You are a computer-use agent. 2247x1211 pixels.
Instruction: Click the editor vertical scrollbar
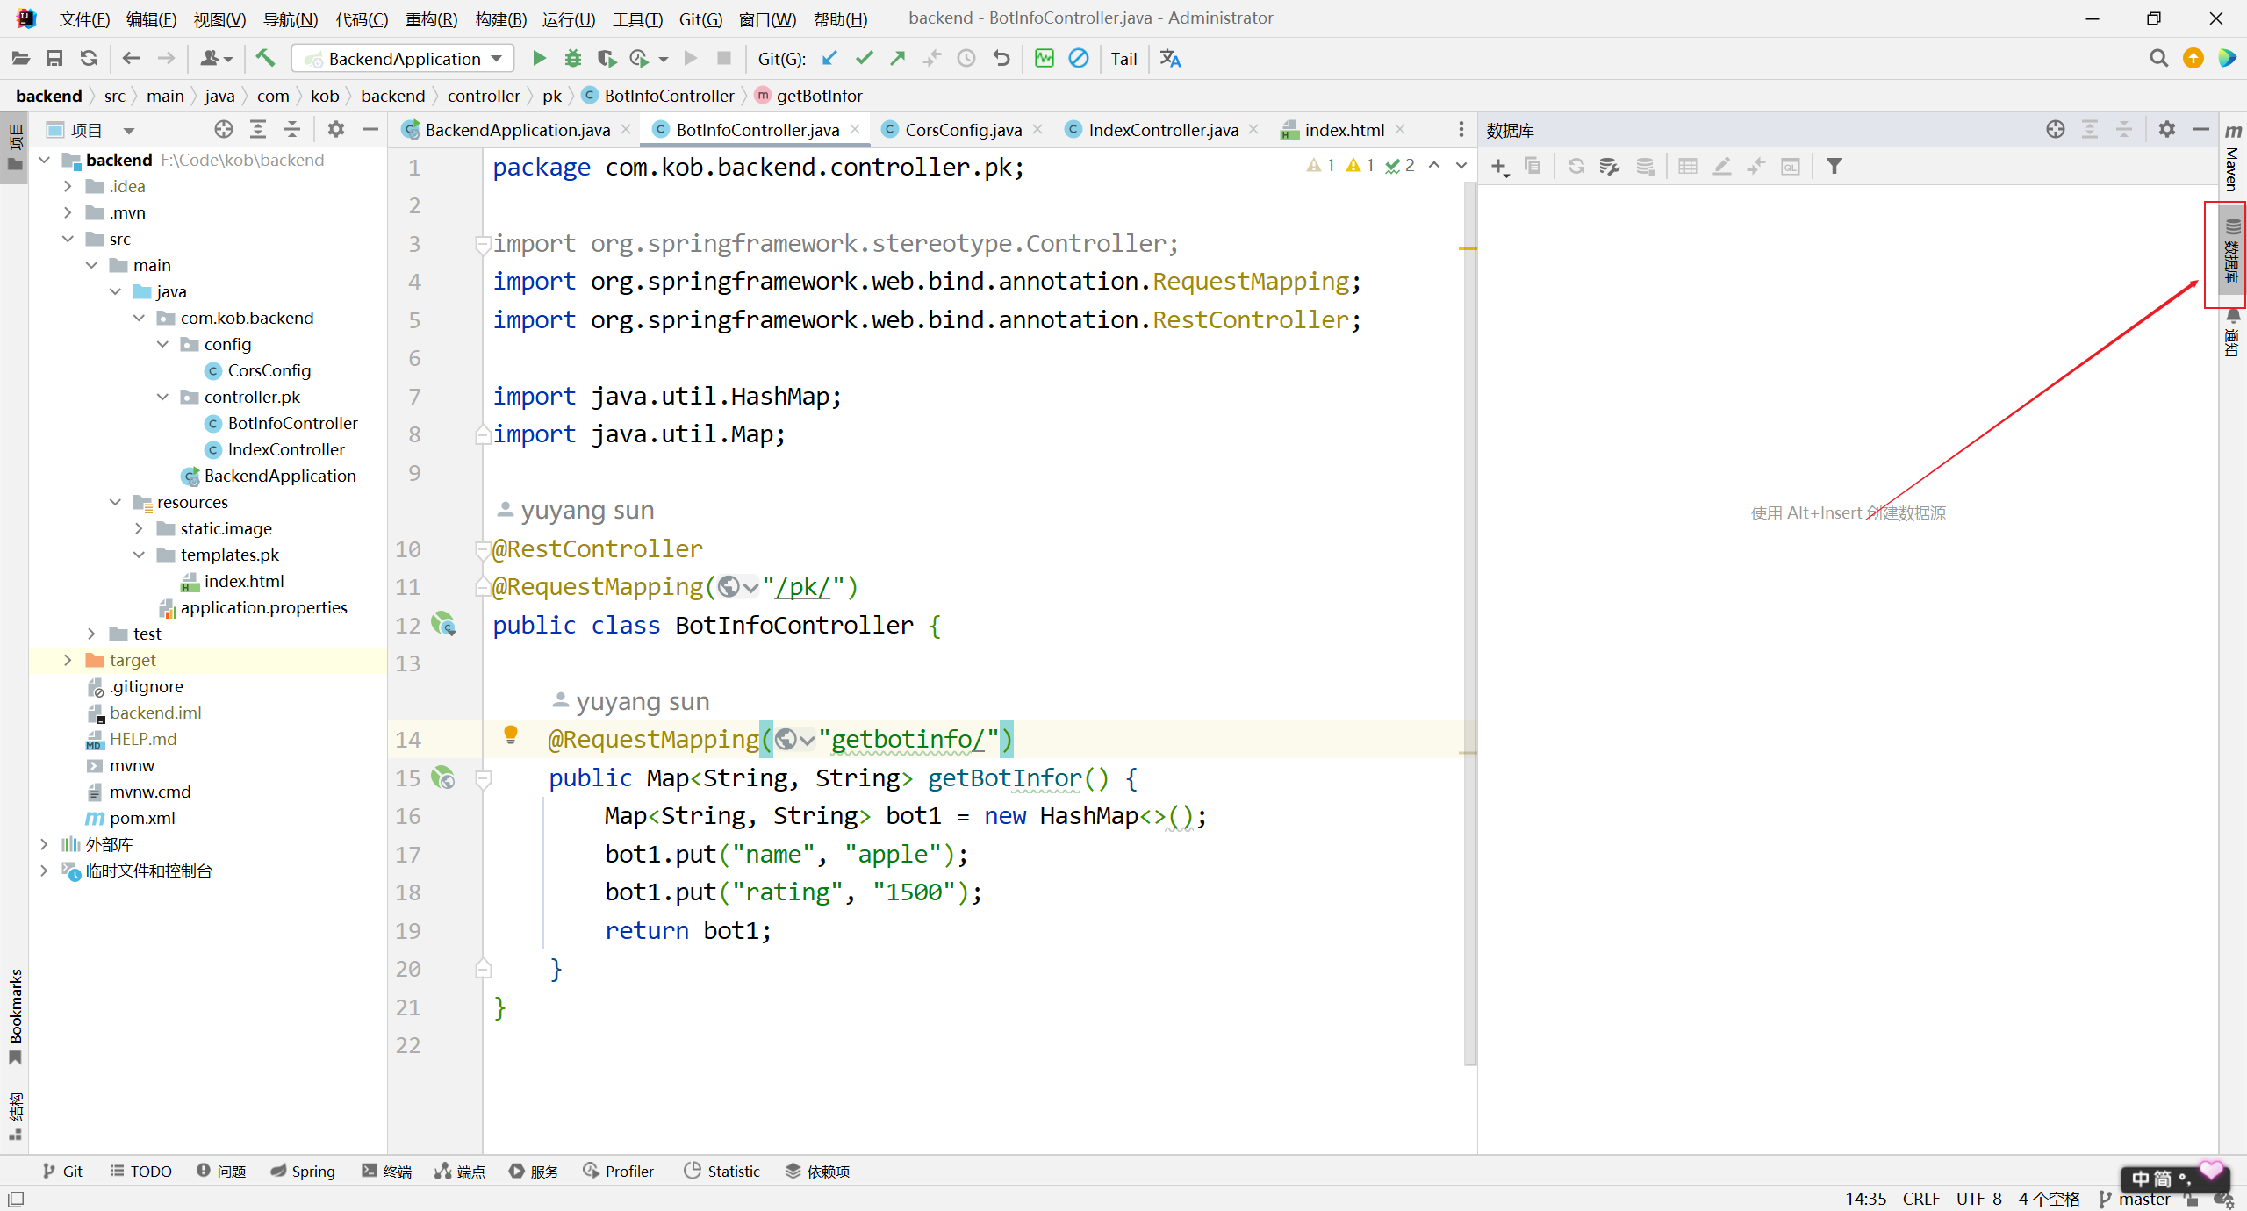point(1469,614)
